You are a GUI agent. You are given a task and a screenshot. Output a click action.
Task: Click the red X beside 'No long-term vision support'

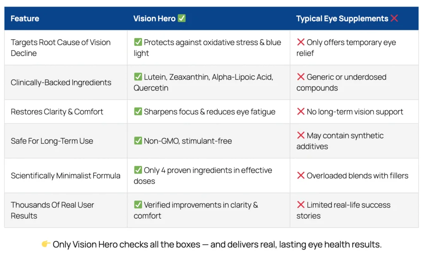pyautogui.click(x=301, y=112)
